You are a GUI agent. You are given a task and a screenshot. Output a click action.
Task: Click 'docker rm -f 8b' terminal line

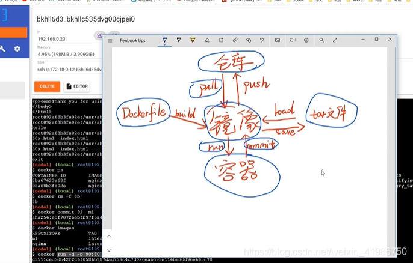tap(56, 196)
